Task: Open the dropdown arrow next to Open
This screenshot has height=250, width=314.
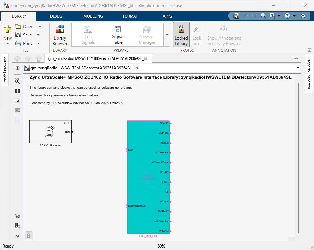Action: point(40,27)
